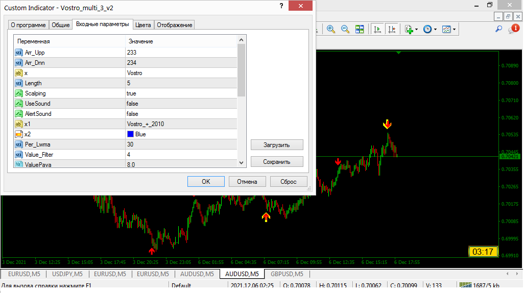
Task: Click the x2 color type icon
Action: [x=19, y=134]
